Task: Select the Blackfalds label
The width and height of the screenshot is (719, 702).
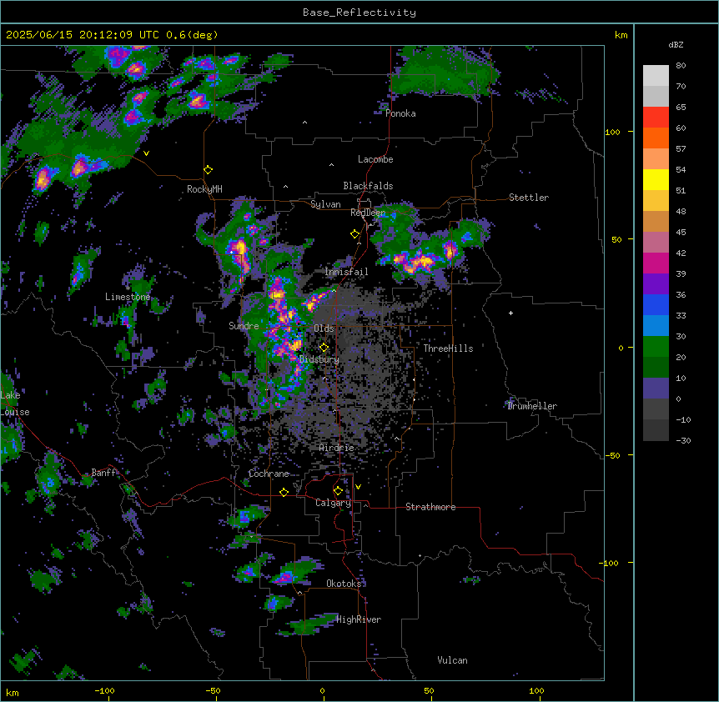Action: point(368,186)
